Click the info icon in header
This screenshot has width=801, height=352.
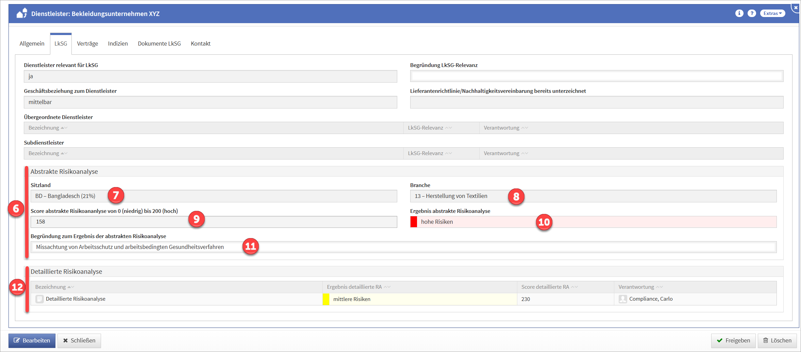(x=739, y=13)
